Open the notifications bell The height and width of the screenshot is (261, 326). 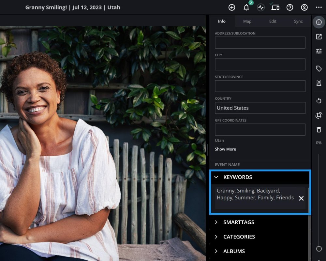246,7
